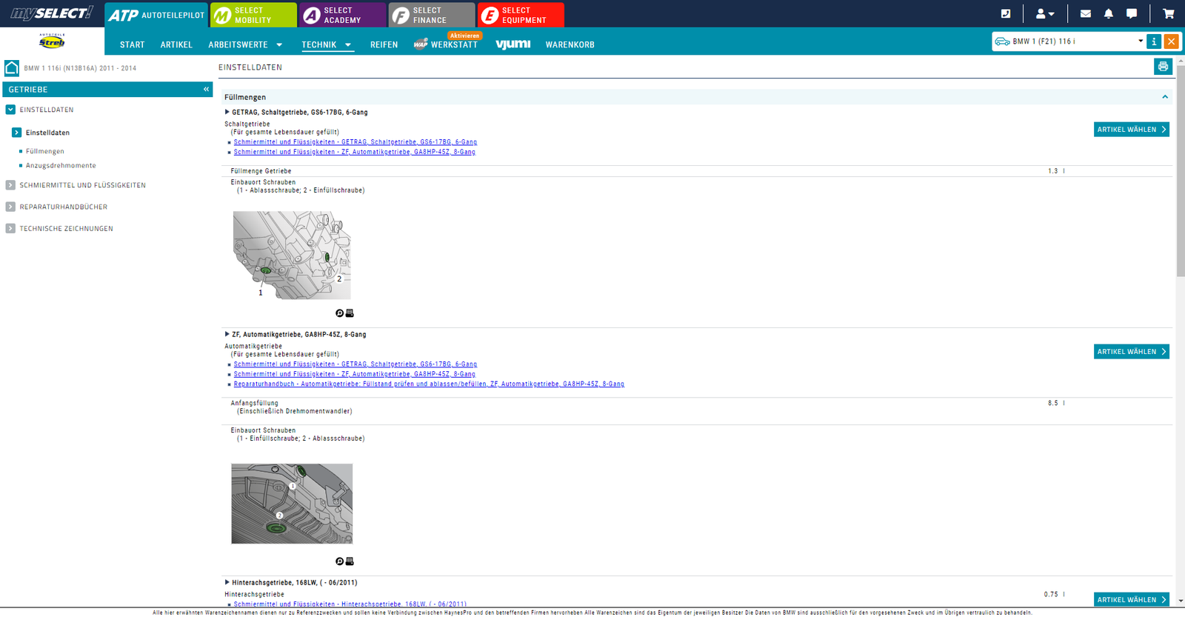Open the shopping cart icon
Viewport: 1185px width, 617px height.
point(1169,13)
